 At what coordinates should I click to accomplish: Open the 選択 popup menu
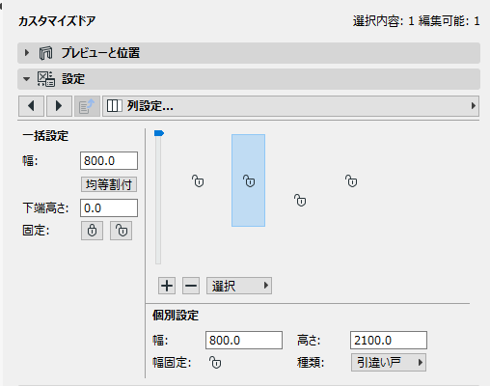(239, 286)
